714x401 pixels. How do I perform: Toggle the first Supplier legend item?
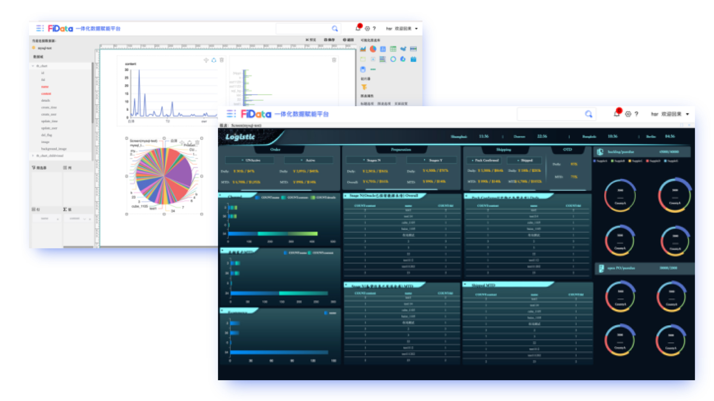pyautogui.click(x=601, y=161)
